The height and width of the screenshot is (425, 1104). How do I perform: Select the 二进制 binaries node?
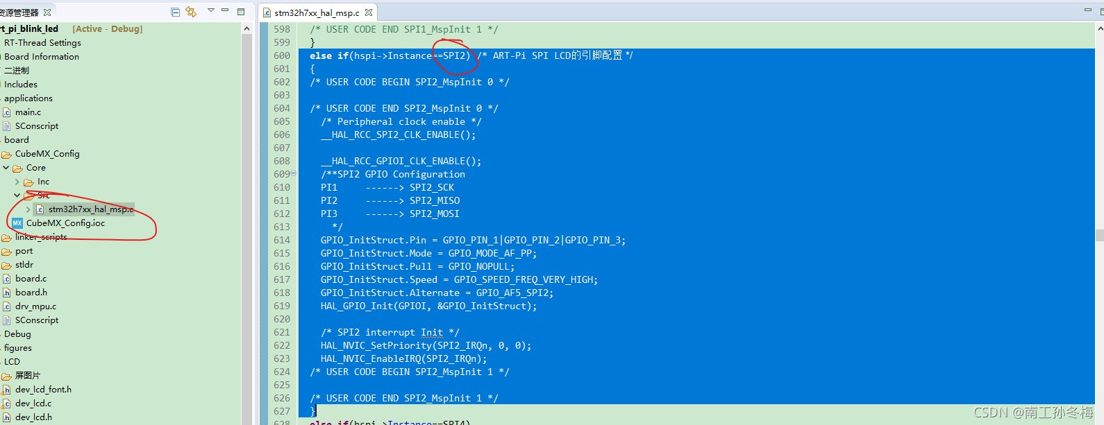[x=17, y=70]
